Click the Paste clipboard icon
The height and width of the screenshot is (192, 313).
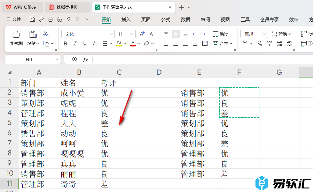33,34
